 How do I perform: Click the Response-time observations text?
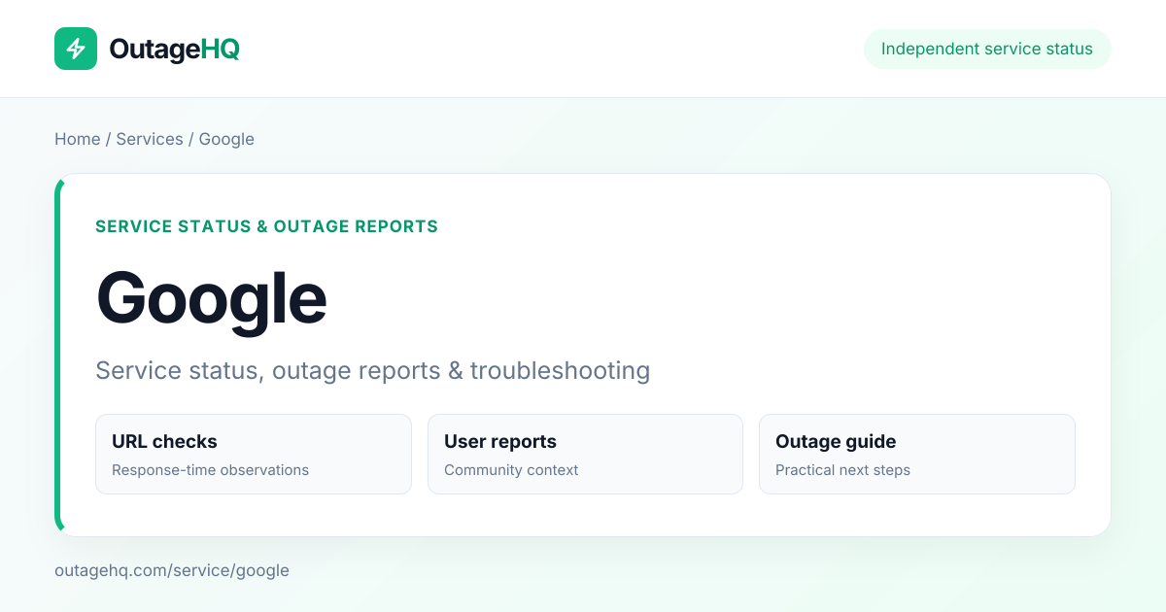(210, 470)
